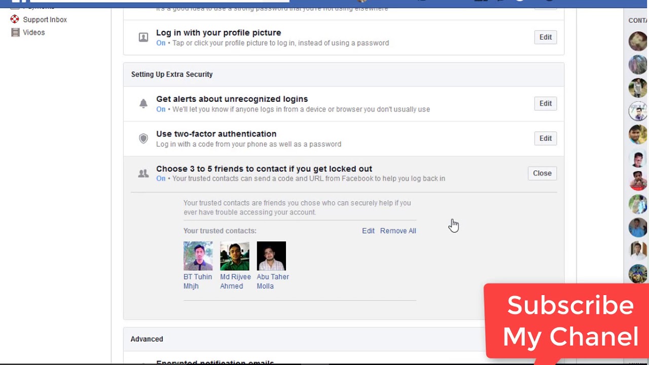Click profile picture login icon
This screenshot has height=365, width=649.
(x=143, y=37)
